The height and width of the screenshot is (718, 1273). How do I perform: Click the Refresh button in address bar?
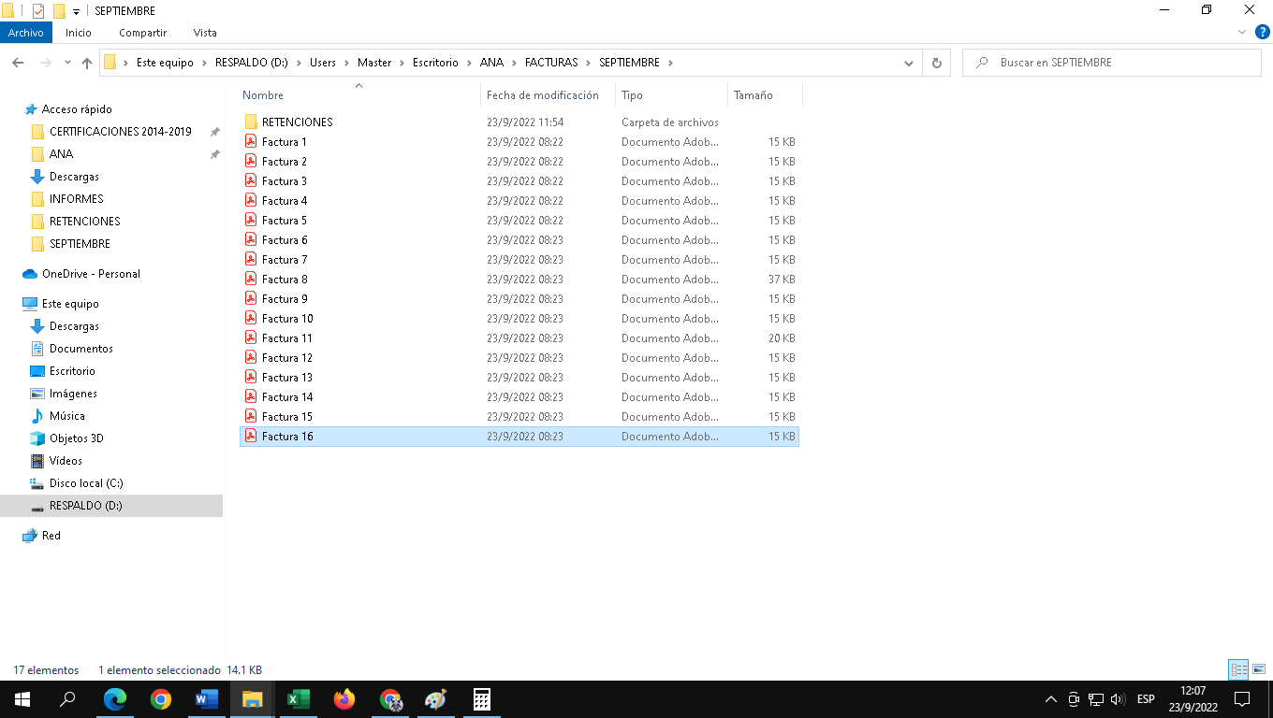pos(936,63)
